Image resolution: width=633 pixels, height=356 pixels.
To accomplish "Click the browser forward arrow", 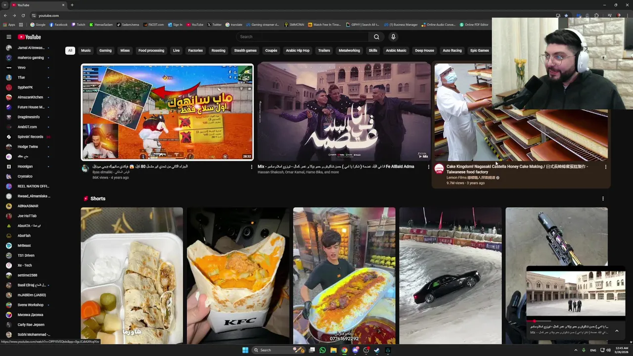I will point(14,15).
